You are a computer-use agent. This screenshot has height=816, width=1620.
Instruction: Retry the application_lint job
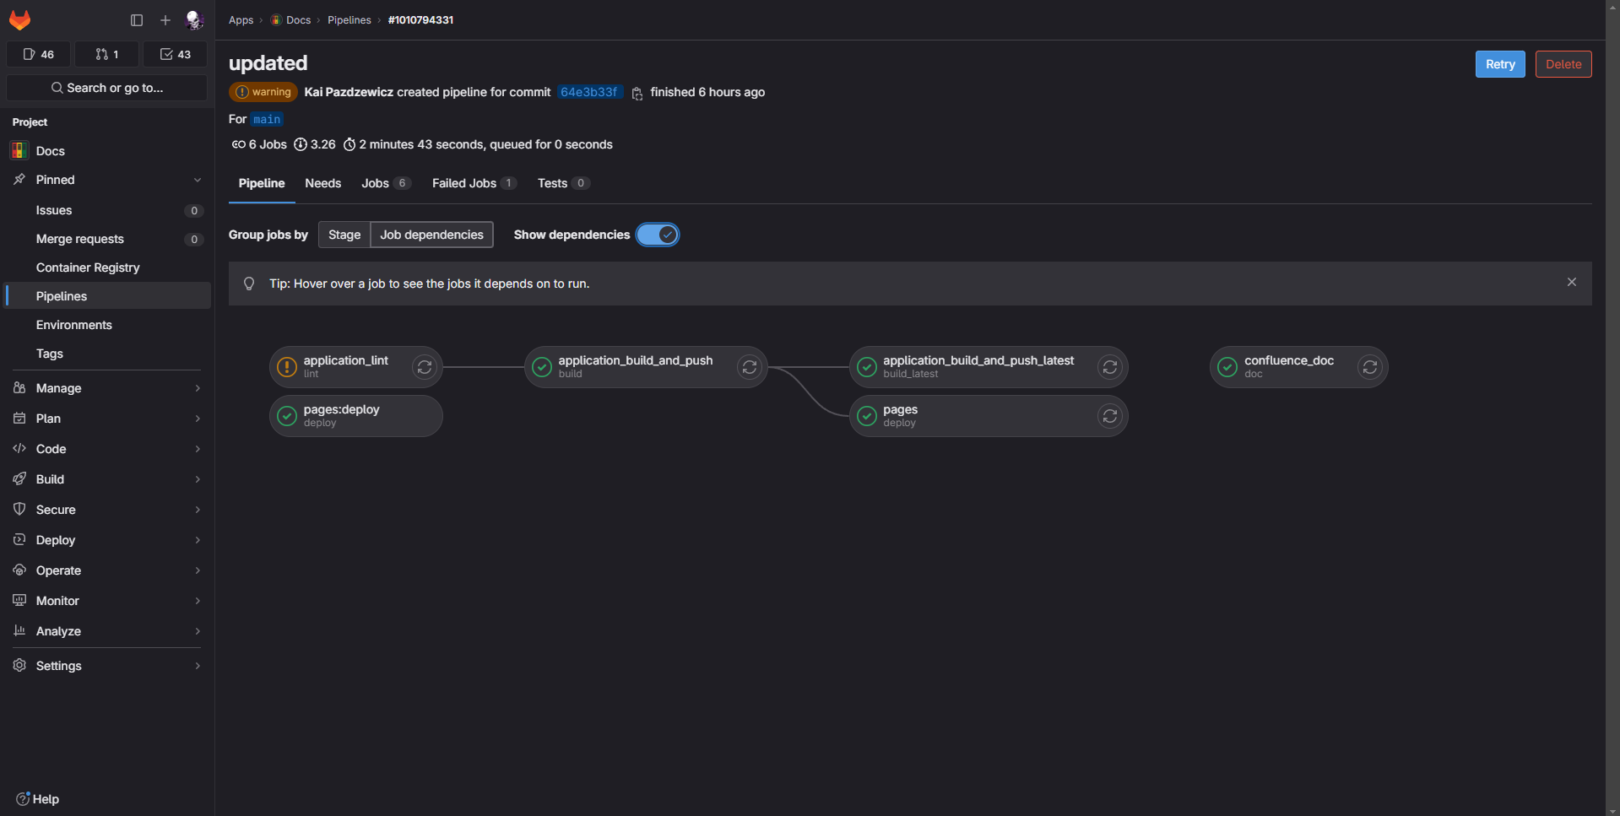point(424,367)
